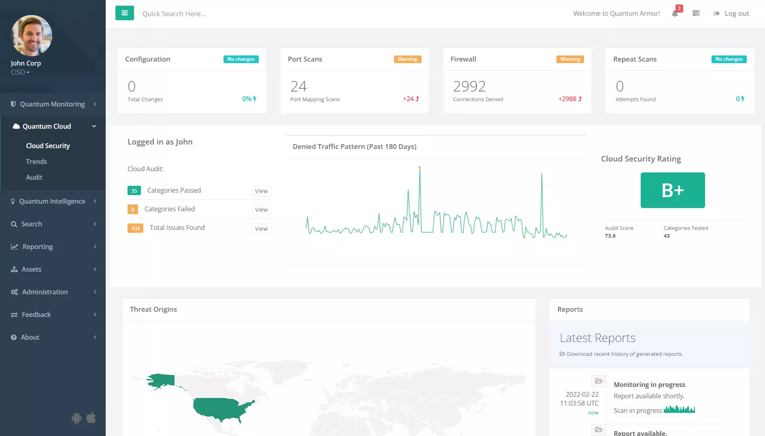Expand the Quantum Intelligence menu
This screenshot has width=765, height=436.
pos(53,201)
